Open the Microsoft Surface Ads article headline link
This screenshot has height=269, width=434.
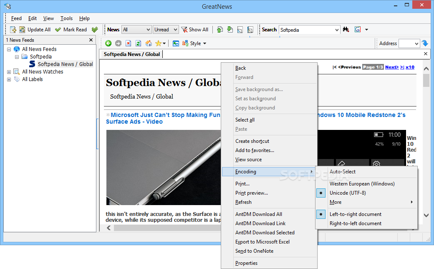[163, 118]
